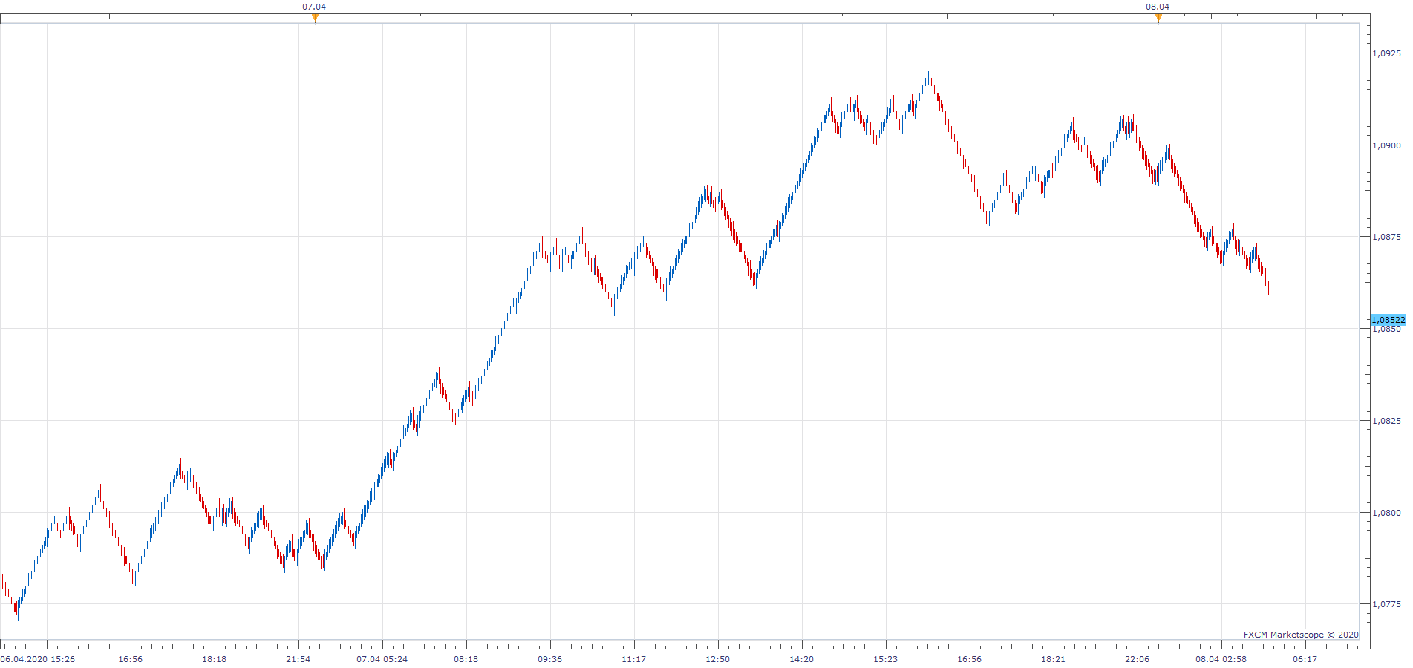This screenshot has width=1413, height=668.
Task: Click the 08.04 day marker triangle
Action: (1158, 18)
